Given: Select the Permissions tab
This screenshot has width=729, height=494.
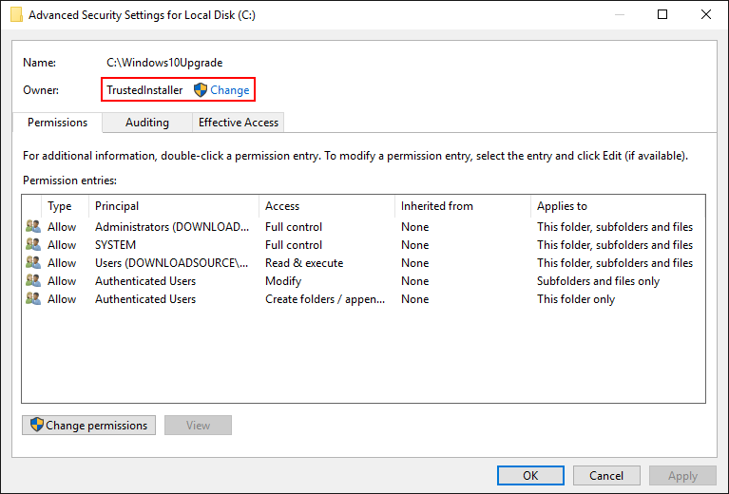Looking at the screenshot, I should (x=57, y=123).
